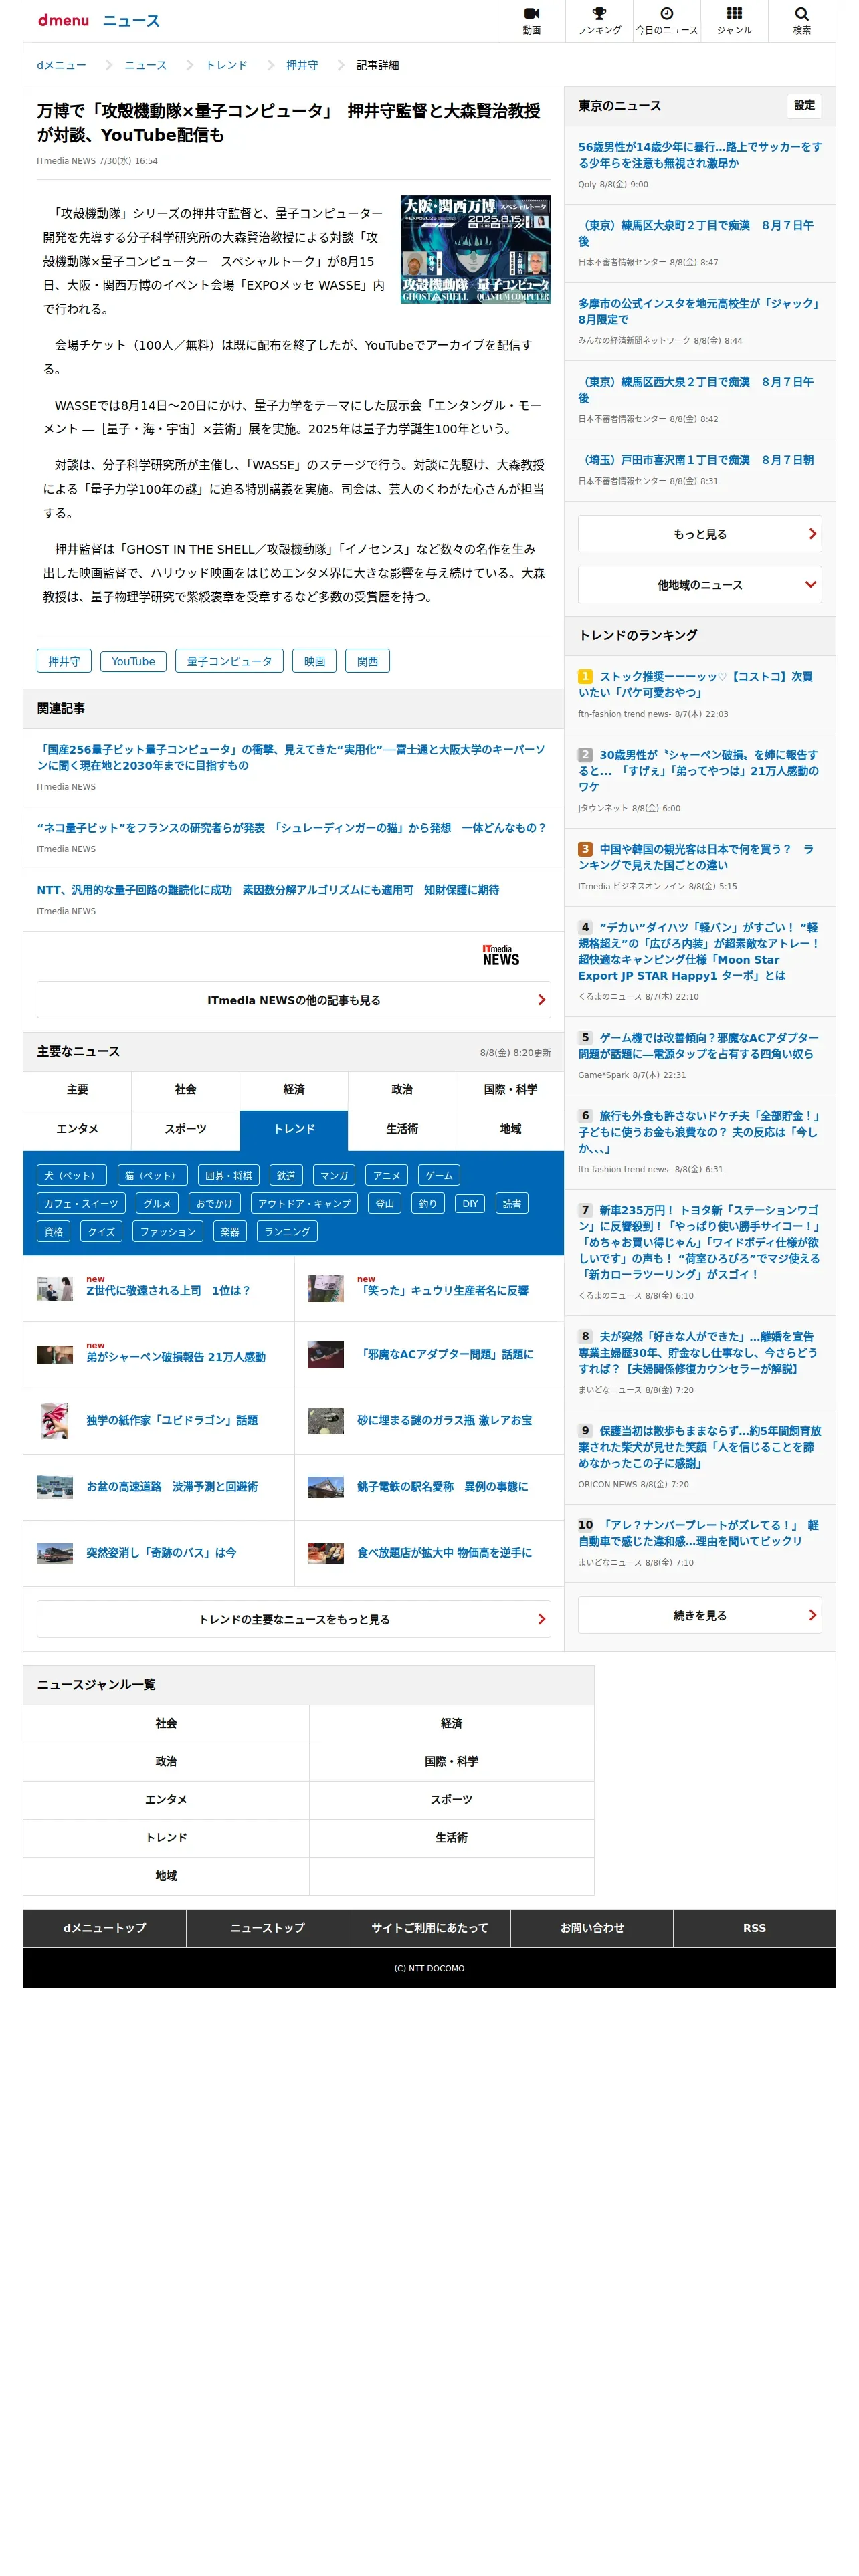Click the 量子コンピュータ article tag
Viewport: 859px width, 2576px height.
click(x=229, y=661)
